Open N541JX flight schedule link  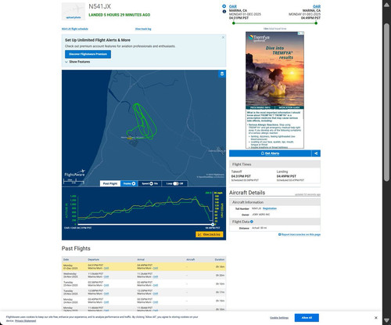tap(75, 29)
